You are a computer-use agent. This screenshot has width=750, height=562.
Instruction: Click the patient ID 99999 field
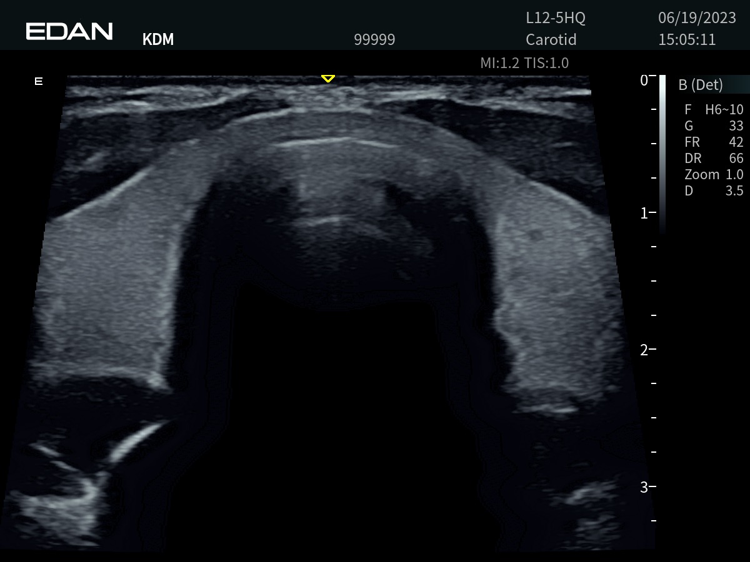click(374, 40)
